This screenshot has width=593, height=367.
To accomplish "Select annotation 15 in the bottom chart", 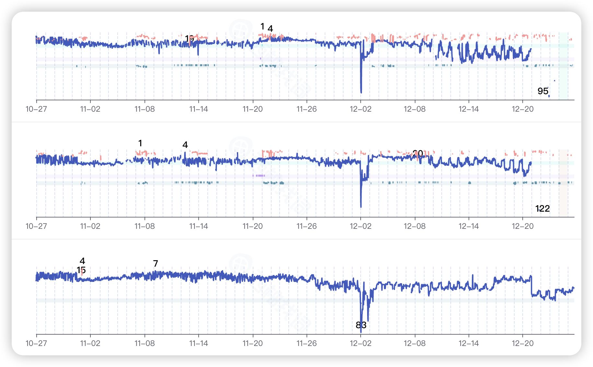I will [x=81, y=270].
